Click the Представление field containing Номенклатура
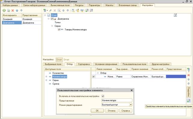Viewport: 193px width, 119px height. tap(117, 100)
